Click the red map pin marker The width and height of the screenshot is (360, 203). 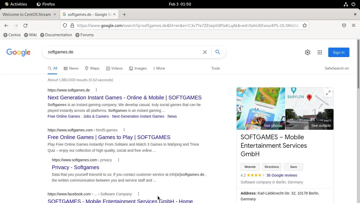coord(309,97)
